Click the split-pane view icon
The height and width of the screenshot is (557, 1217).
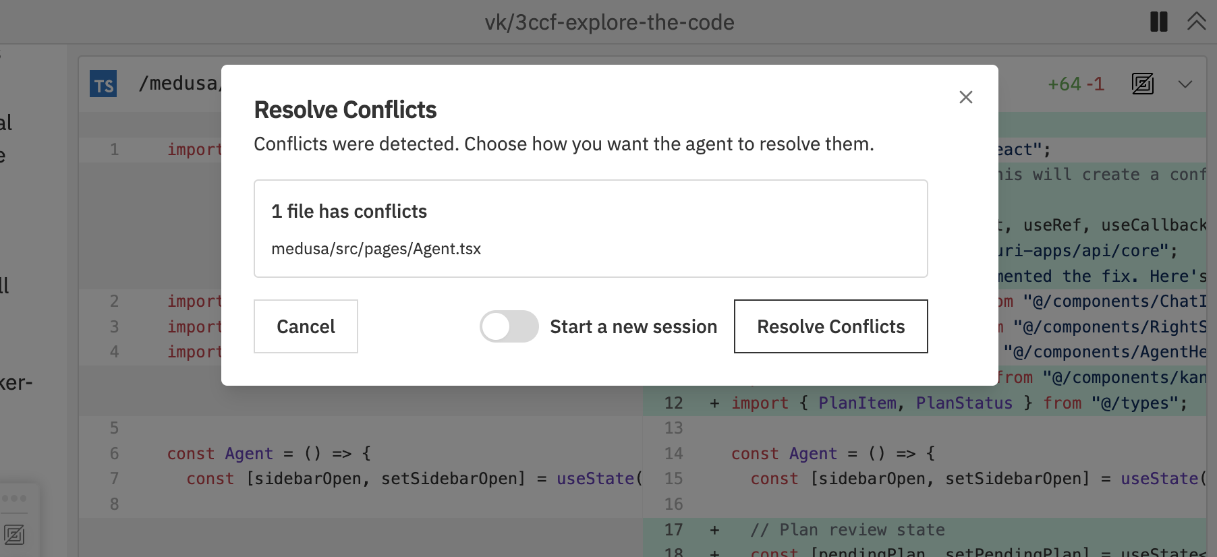tap(1158, 22)
